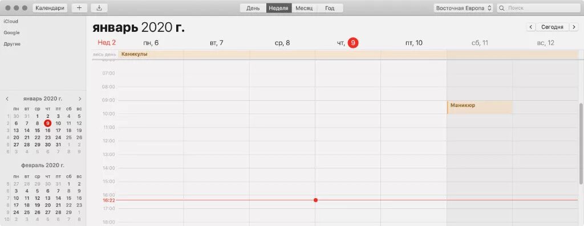
Task: Open the Календари sidebar button
Action: point(50,8)
